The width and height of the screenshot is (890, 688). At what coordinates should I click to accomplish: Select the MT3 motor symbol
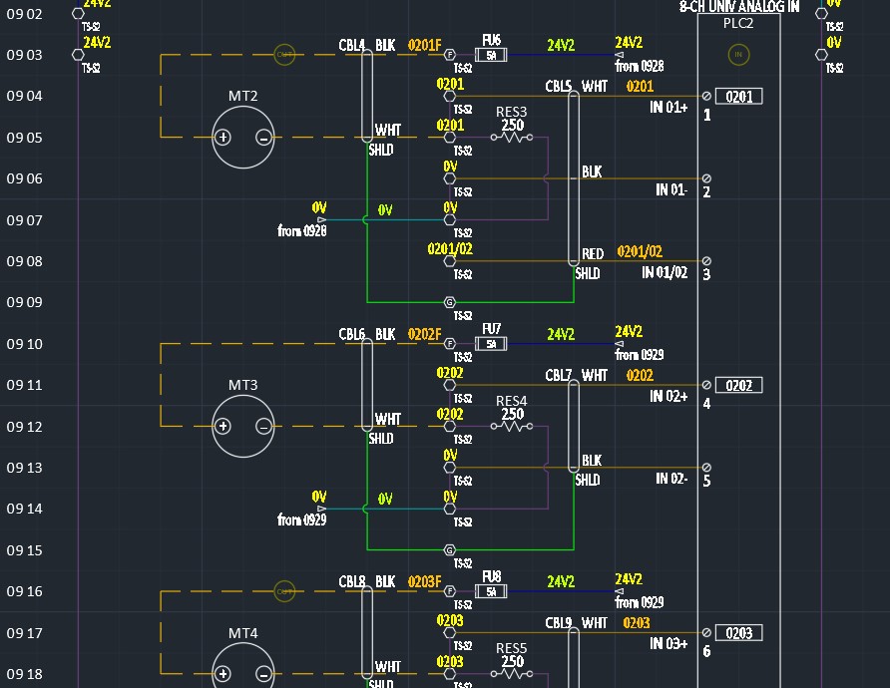tap(241, 425)
